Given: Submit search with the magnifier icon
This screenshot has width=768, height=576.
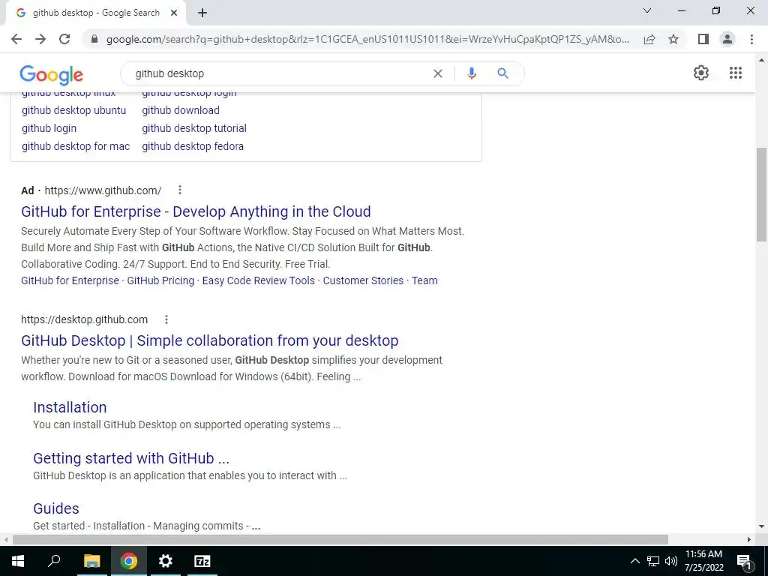Looking at the screenshot, I should [502, 73].
